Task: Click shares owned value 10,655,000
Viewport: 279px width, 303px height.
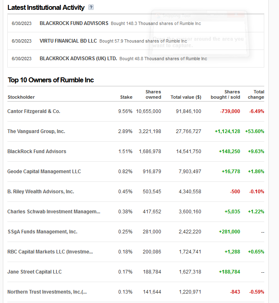Action: point(148,111)
